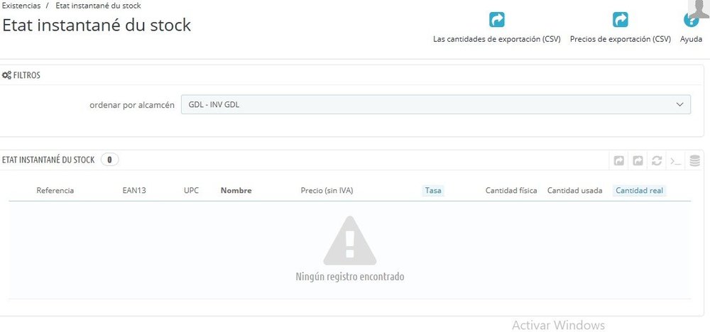This screenshot has height=332, width=710.
Task: Click the refresh list icon in stock panel
Action: click(657, 160)
